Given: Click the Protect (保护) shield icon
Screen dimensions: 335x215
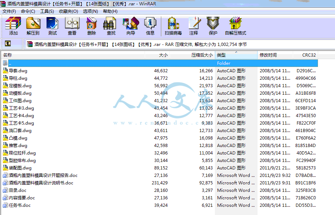Looking at the screenshot, I should coord(213,23).
